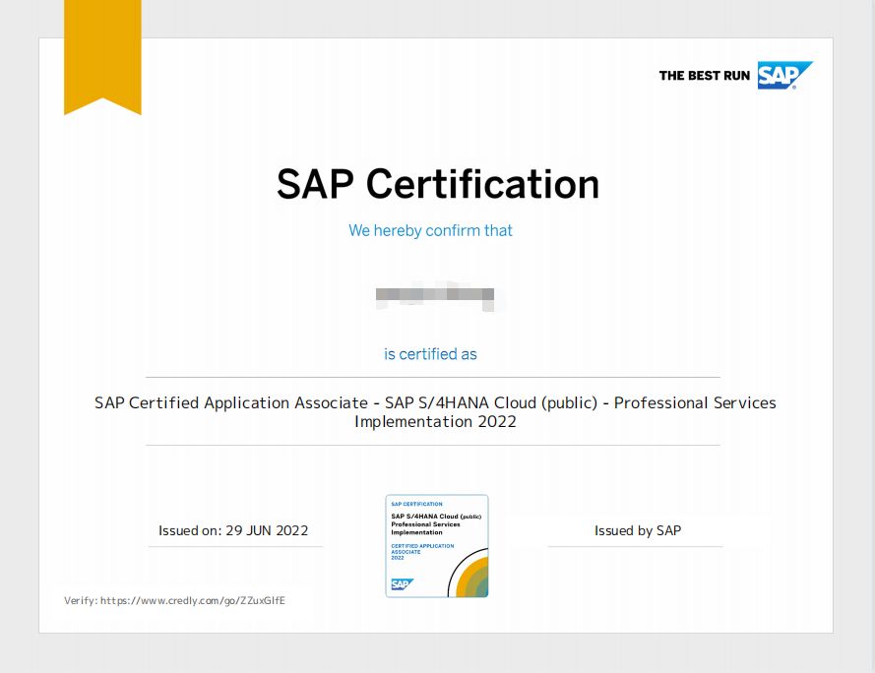Click the SAP Certification heading

(436, 184)
